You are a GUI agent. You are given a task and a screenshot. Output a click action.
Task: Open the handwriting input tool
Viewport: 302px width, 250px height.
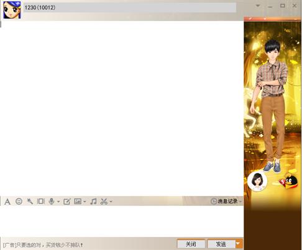66,202
